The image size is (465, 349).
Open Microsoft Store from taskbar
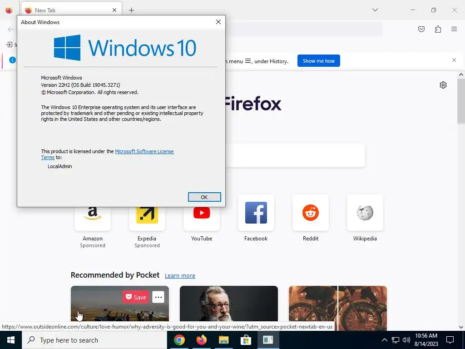[x=246, y=340]
